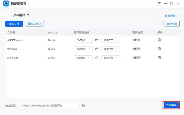Swap translation direction for 文件2 .pdf
This screenshot has height=115, width=184.
[97, 58]
